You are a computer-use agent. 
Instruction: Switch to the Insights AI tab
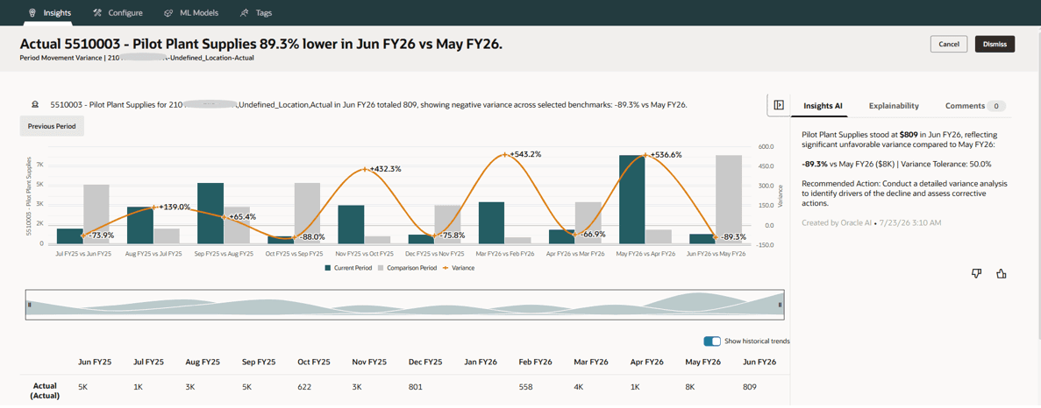tap(823, 105)
